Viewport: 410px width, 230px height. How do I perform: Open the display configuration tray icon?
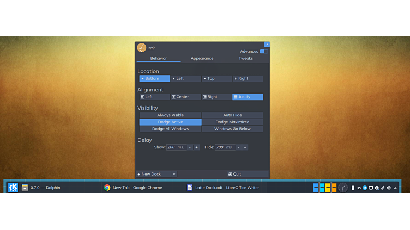coord(371,188)
